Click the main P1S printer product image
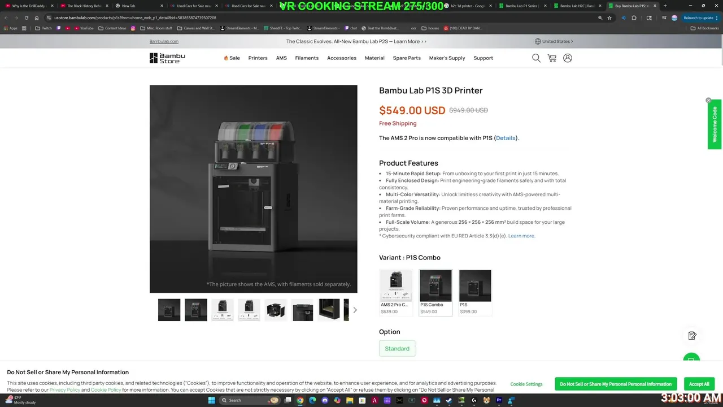 (253, 189)
